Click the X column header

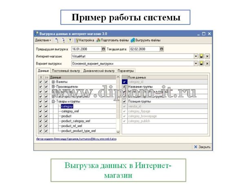[x=41, y=77]
